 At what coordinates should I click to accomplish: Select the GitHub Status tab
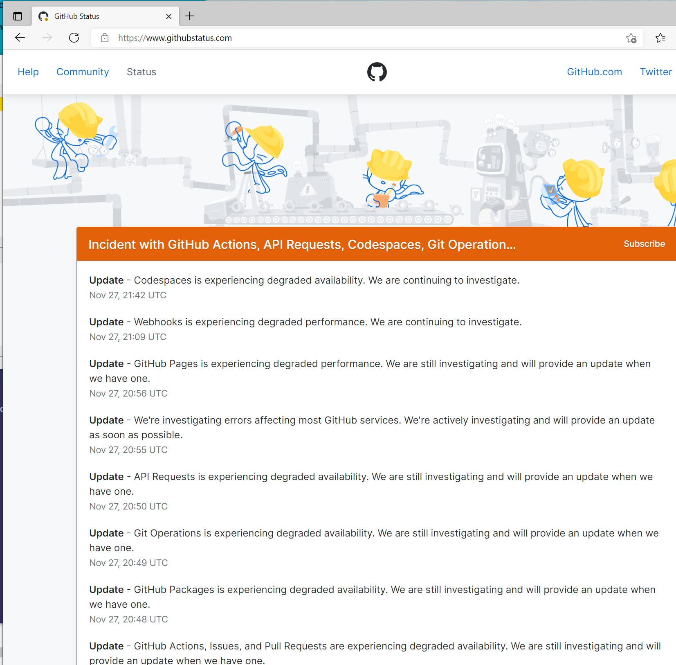106,16
